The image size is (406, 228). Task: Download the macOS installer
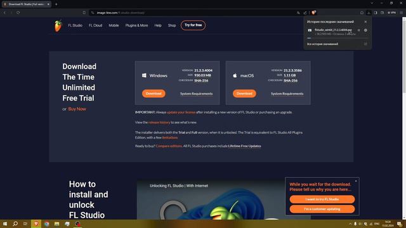244,93
